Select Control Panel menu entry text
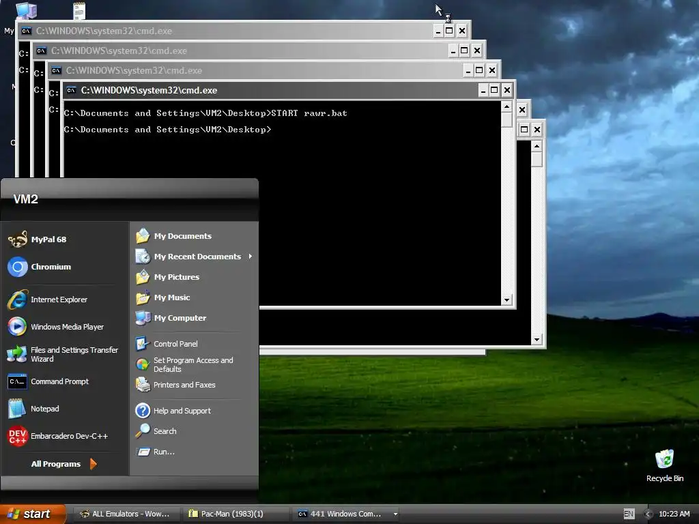 (175, 344)
